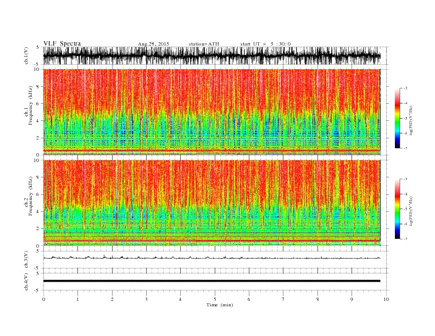The image size is (435, 336).
Task: Click the 'Time (min)' axis title
Action: tap(220, 305)
